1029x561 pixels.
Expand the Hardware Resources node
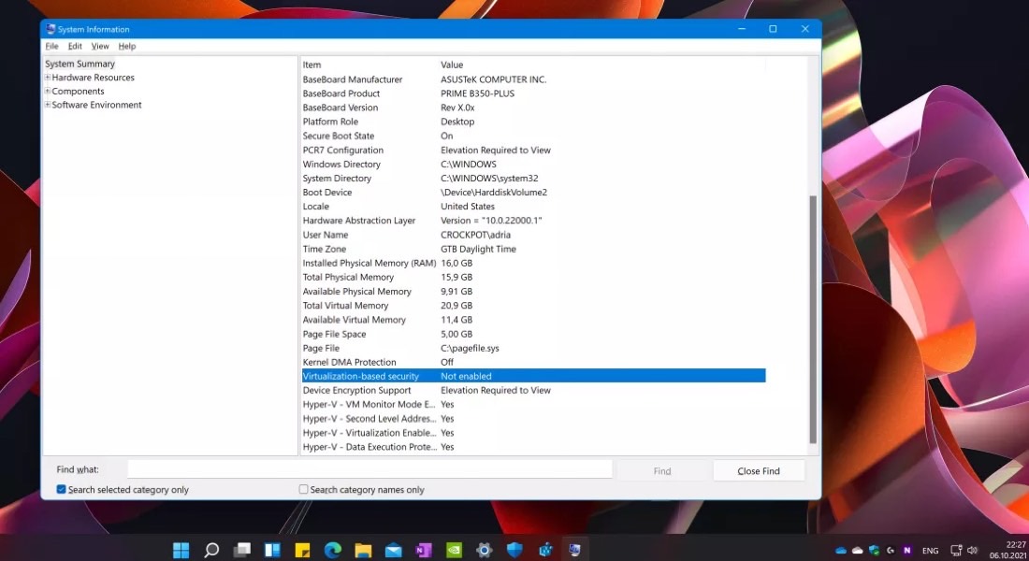(47, 77)
